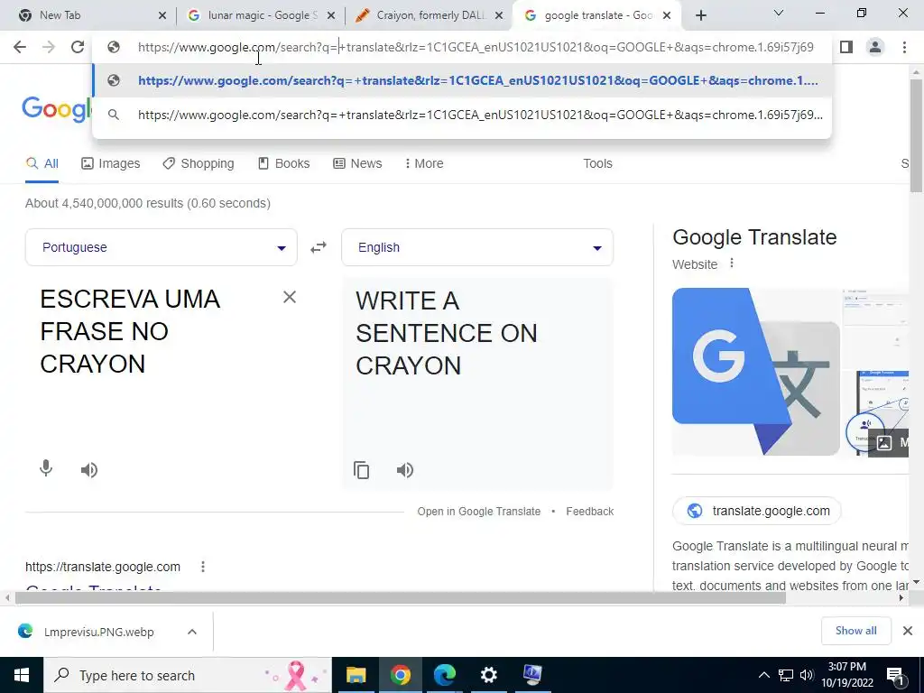This screenshot has height=693, width=924.
Task: Expand Lmprevisu.PNG.webp download options
Action: (x=191, y=632)
